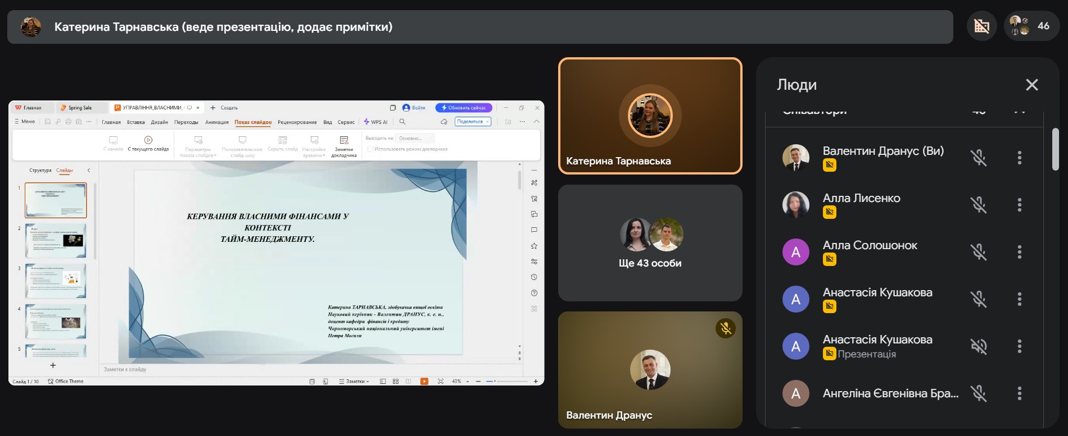Select slide 3 thumbnail in panel
This screenshot has width=1068, height=436.
pos(56,281)
